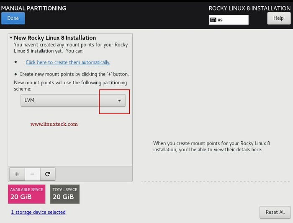Viewport: 293px width, 223px height.
Task: Click the text about creating mount points with '+'
Action: pyautogui.click(x=74, y=74)
